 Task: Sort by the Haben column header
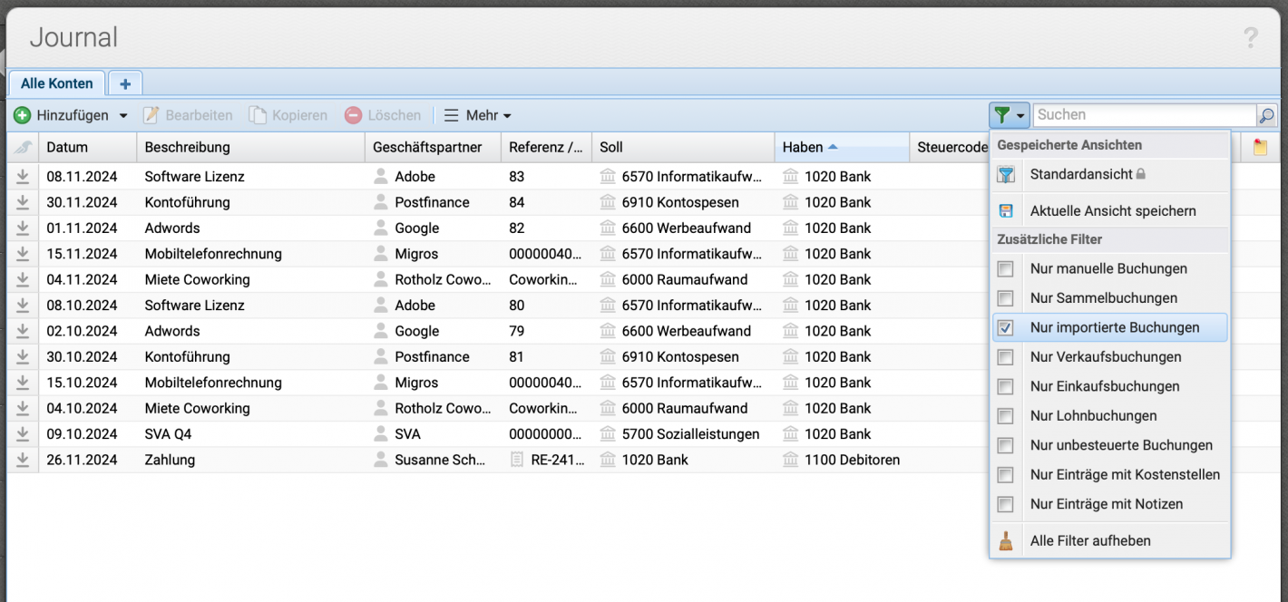[842, 147]
